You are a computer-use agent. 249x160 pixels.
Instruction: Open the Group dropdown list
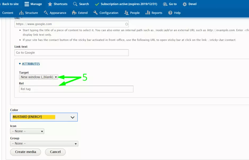coord(44,144)
